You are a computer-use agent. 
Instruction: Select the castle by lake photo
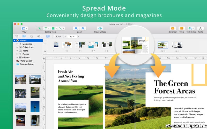coord(35,80)
